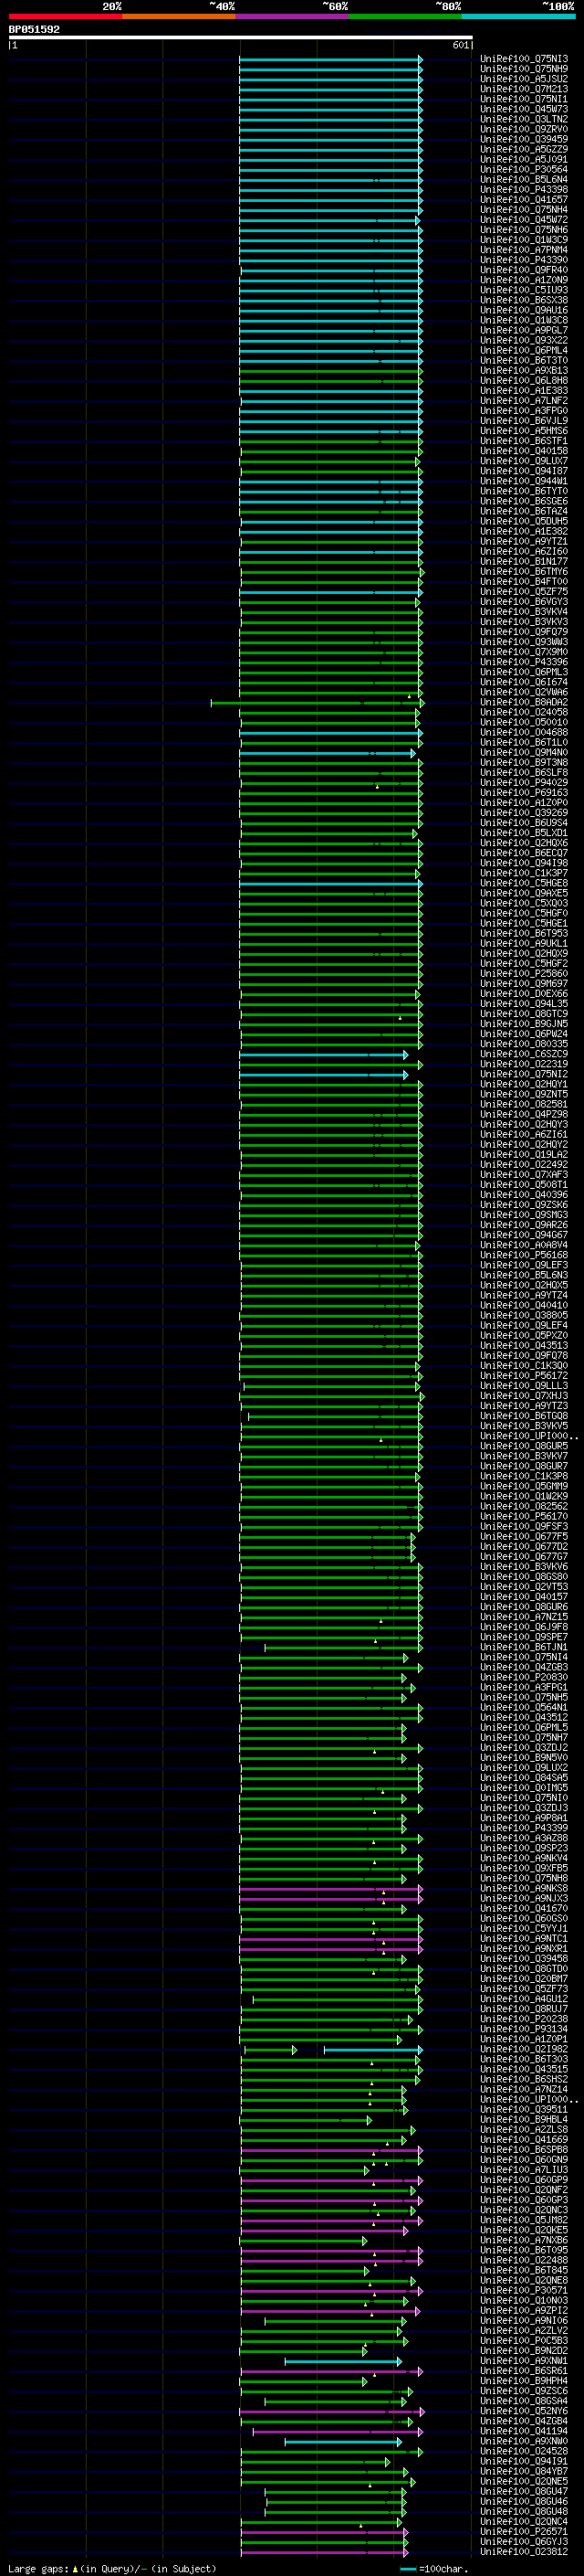Open UniRef100_Q45W72 entry
Viewport: 584px width, 2576px height.
tap(524, 219)
